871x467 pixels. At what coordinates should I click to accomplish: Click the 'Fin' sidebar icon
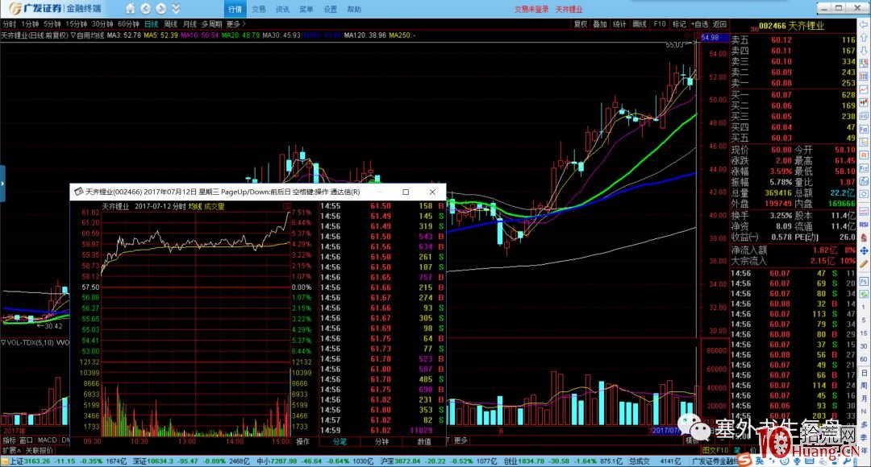point(865,129)
